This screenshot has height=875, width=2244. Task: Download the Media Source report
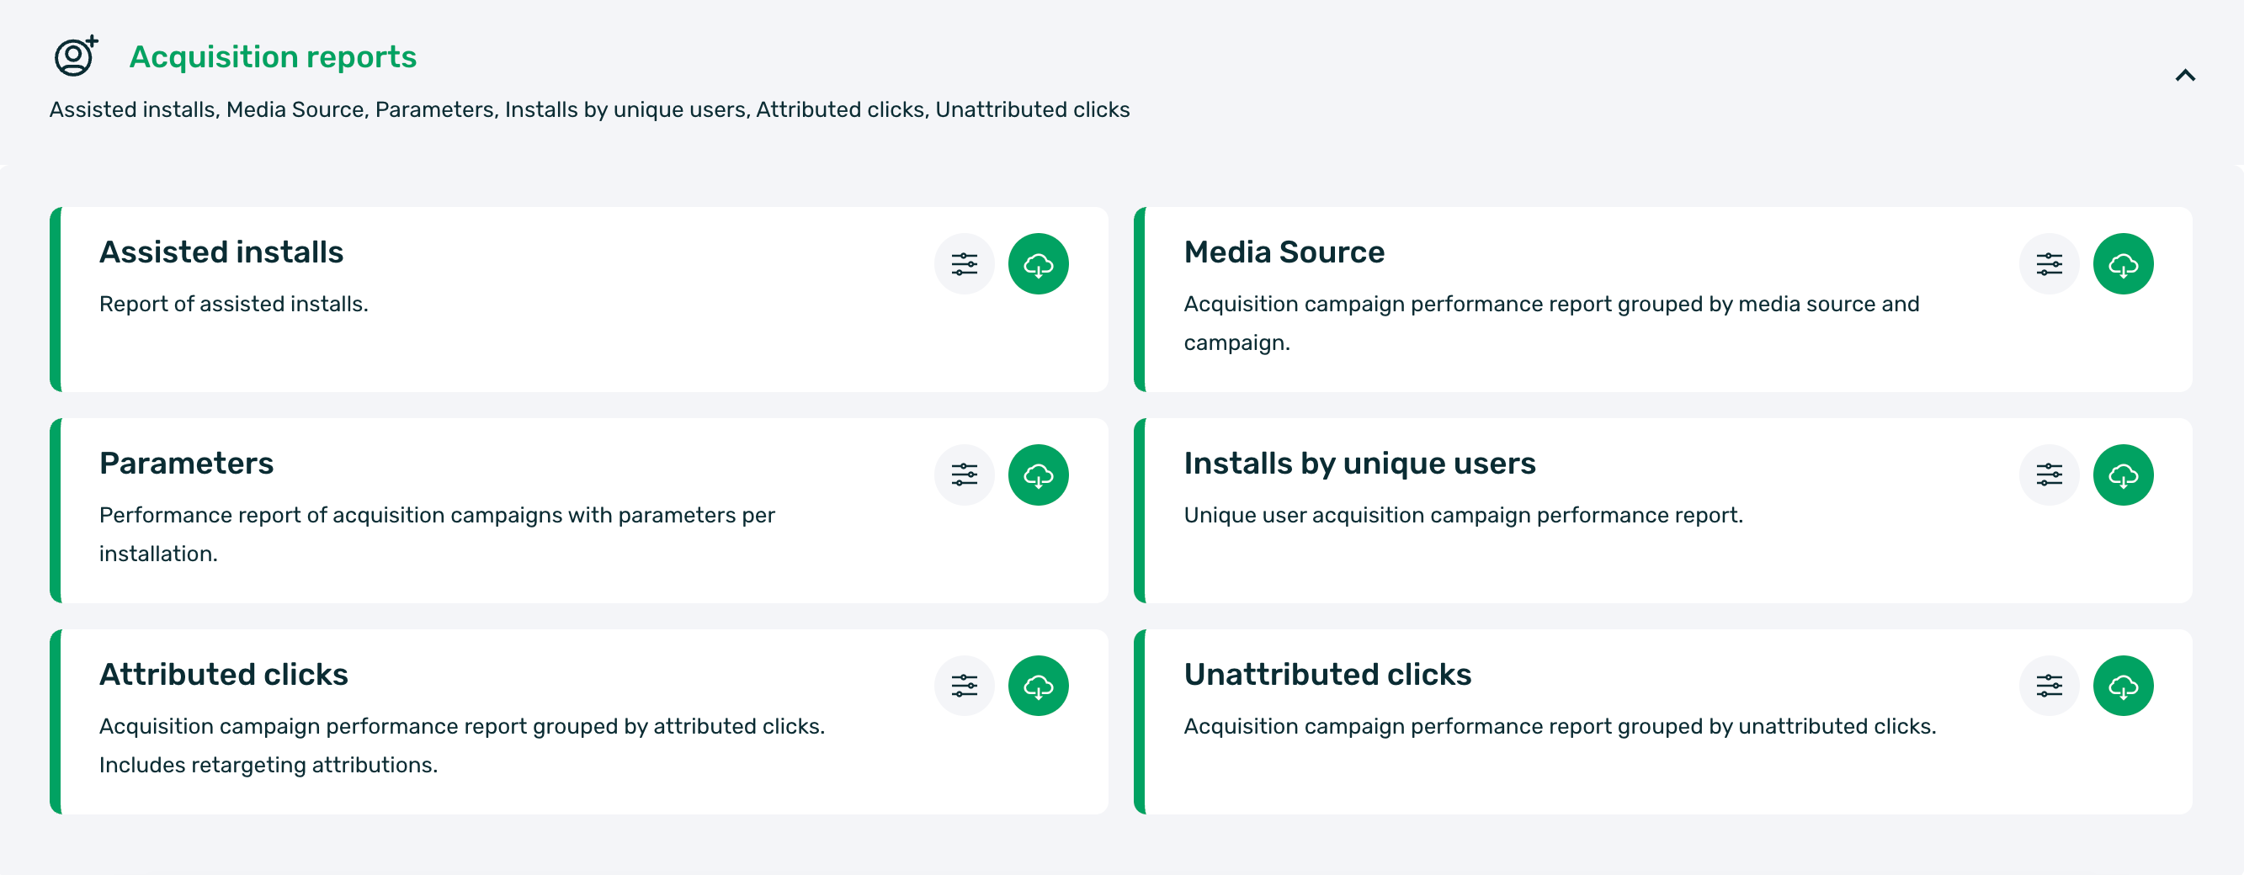tap(2123, 264)
